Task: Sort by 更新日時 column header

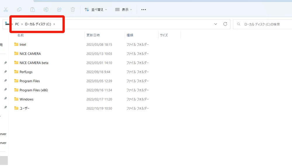Action: (93, 35)
